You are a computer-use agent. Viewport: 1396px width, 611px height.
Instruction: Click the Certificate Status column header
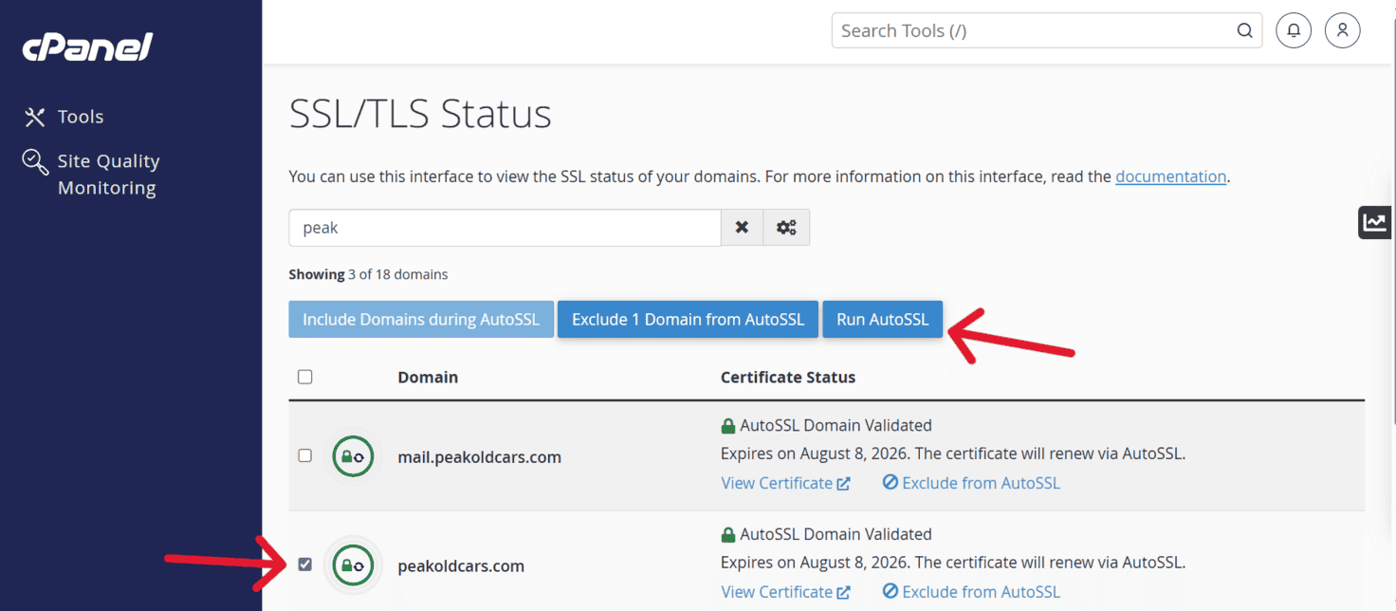pos(788,377)
